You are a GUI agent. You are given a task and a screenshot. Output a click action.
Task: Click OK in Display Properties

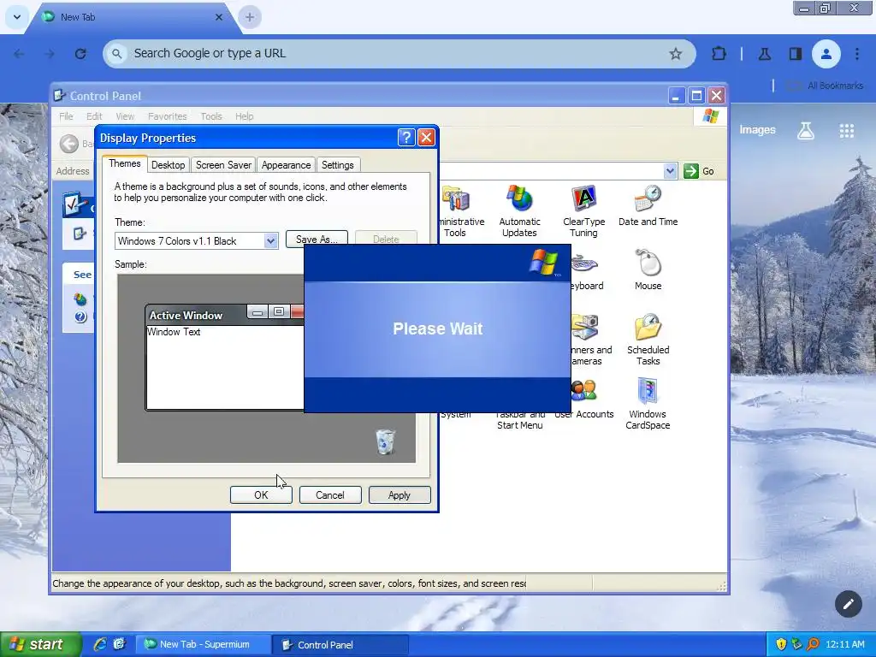click(261, 495)
